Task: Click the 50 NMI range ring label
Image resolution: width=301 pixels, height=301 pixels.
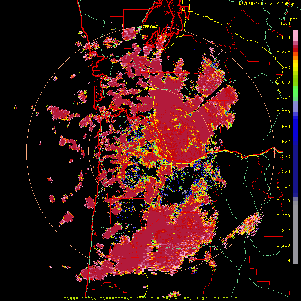Action: click(150, 89)
